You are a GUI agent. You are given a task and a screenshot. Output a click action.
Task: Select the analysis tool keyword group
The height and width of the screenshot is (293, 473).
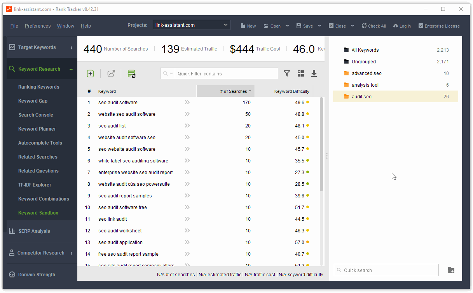pos(396,85)
